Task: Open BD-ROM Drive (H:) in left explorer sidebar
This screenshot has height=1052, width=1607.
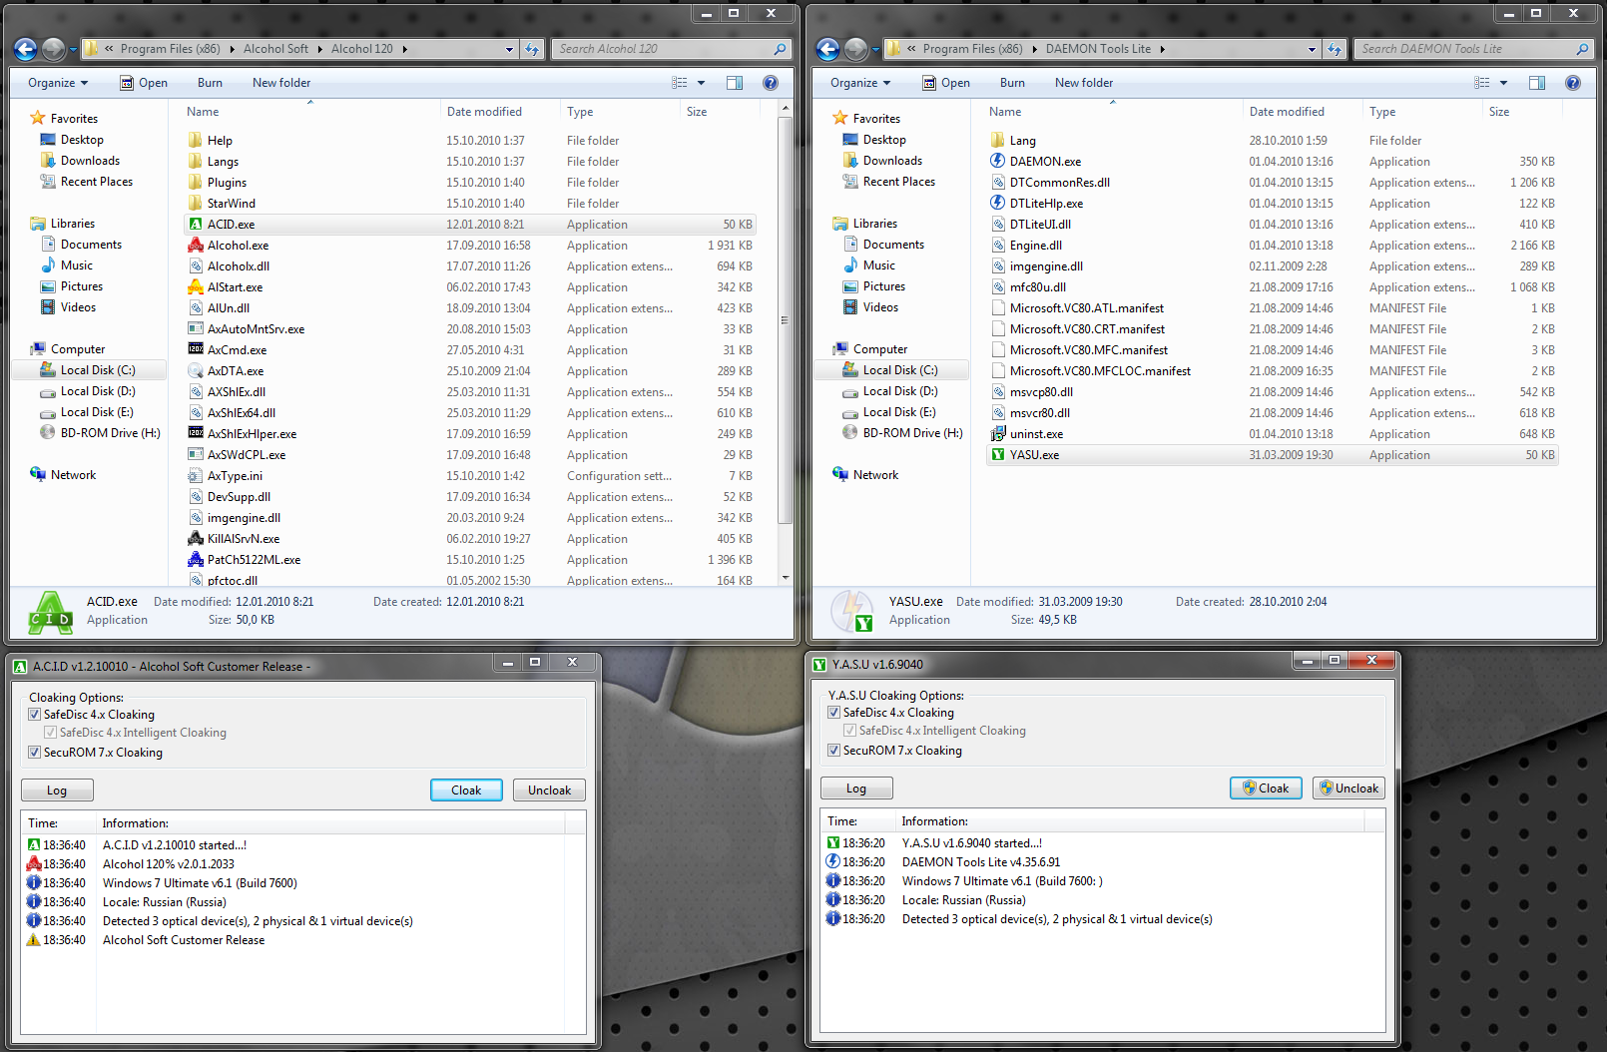Action: click(100, 433)
